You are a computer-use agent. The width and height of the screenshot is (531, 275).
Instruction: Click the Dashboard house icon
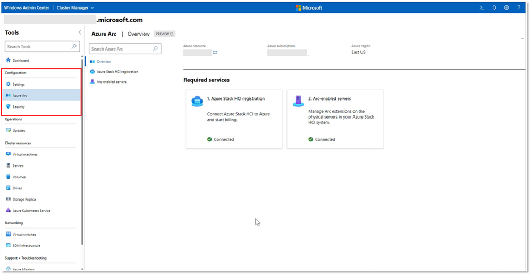tap(9, 60)
